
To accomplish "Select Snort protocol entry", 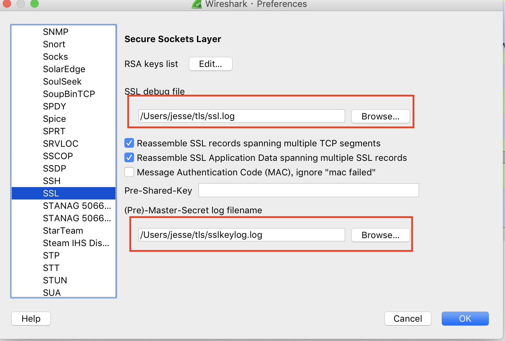I will click(x=64, y=44).
